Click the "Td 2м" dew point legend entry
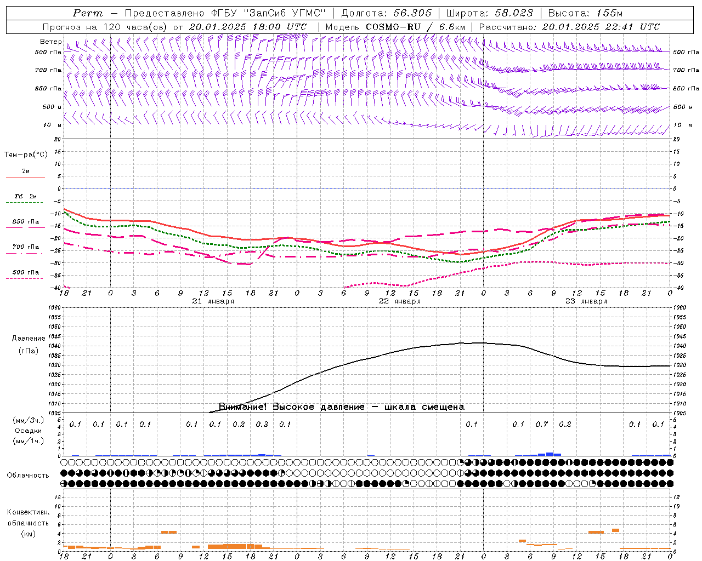Image resolution: width=702 pixels, height=561 pixels. coord(25,196)
